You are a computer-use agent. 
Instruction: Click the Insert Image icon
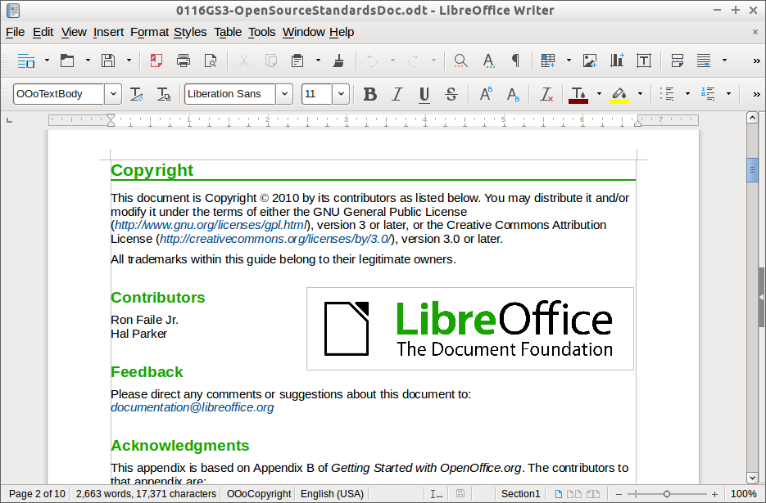tap(590, 61)
